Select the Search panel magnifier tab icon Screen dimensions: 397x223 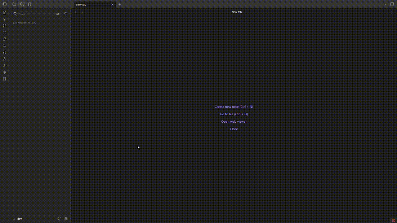22,4
